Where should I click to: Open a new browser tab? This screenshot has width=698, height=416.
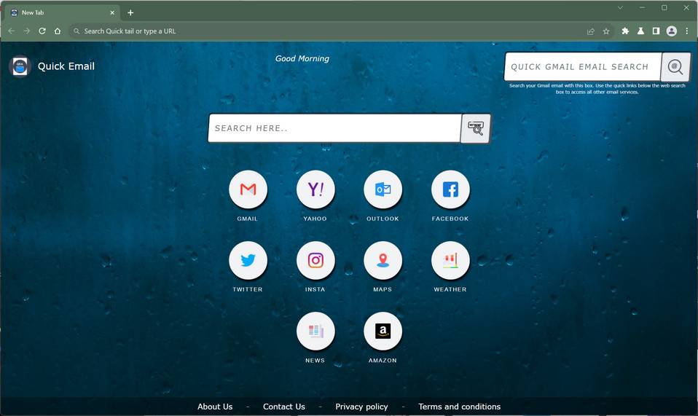(x=130, y=12)
